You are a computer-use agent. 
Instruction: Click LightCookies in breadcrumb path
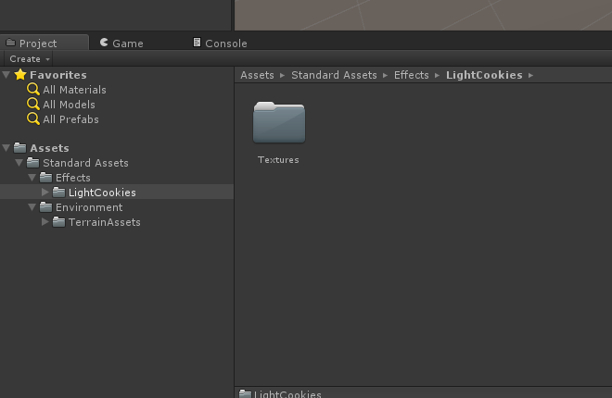click(x=484, y=75)
